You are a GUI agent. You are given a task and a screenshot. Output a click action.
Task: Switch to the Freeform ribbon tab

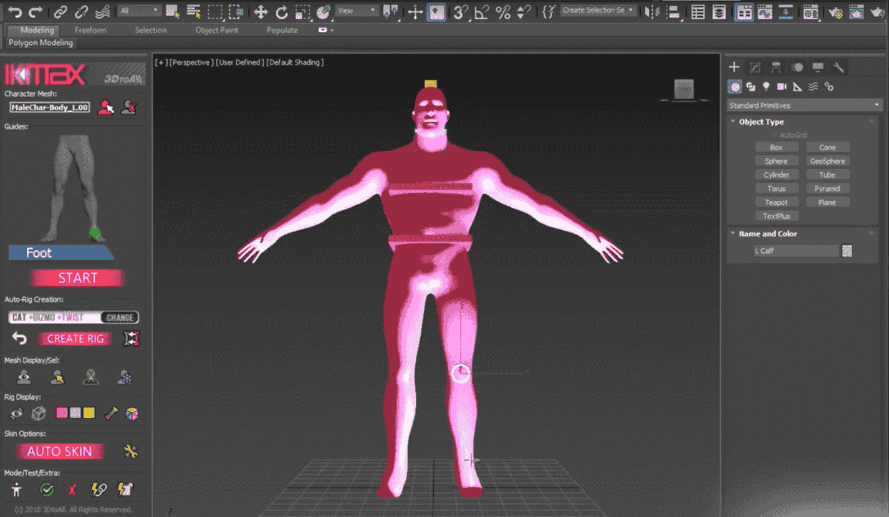(x=90, y=30)
